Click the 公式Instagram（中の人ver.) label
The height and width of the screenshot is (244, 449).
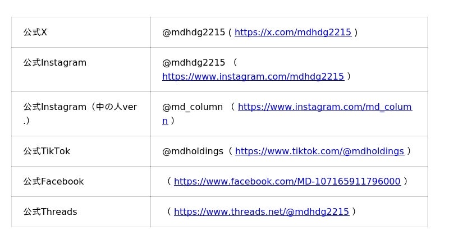point(80,107)
